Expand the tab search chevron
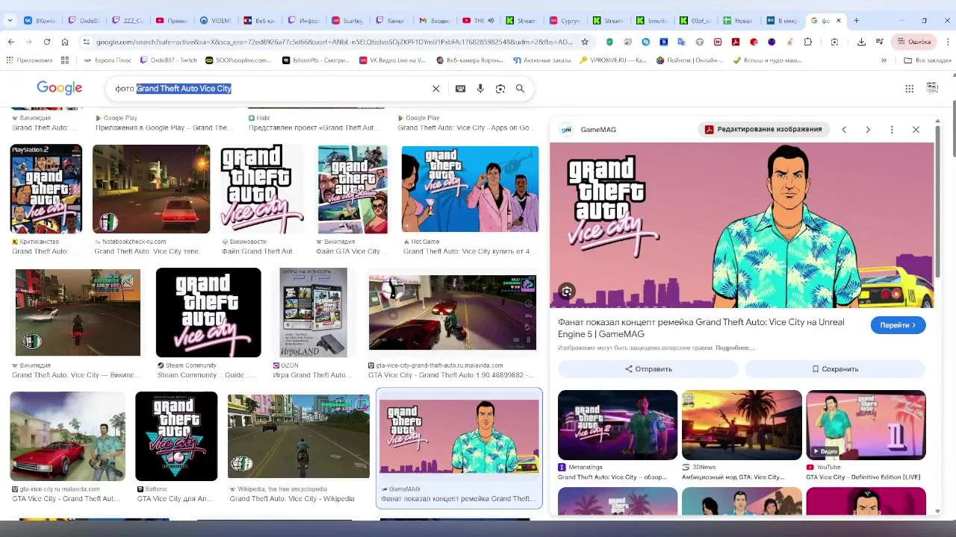Viewport: 956px width, 537px height. point(10,20)
